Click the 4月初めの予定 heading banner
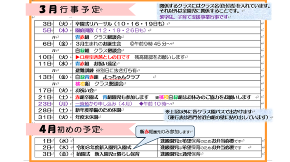The height and width of the screenshot is (162, 290). click(67, 129)
